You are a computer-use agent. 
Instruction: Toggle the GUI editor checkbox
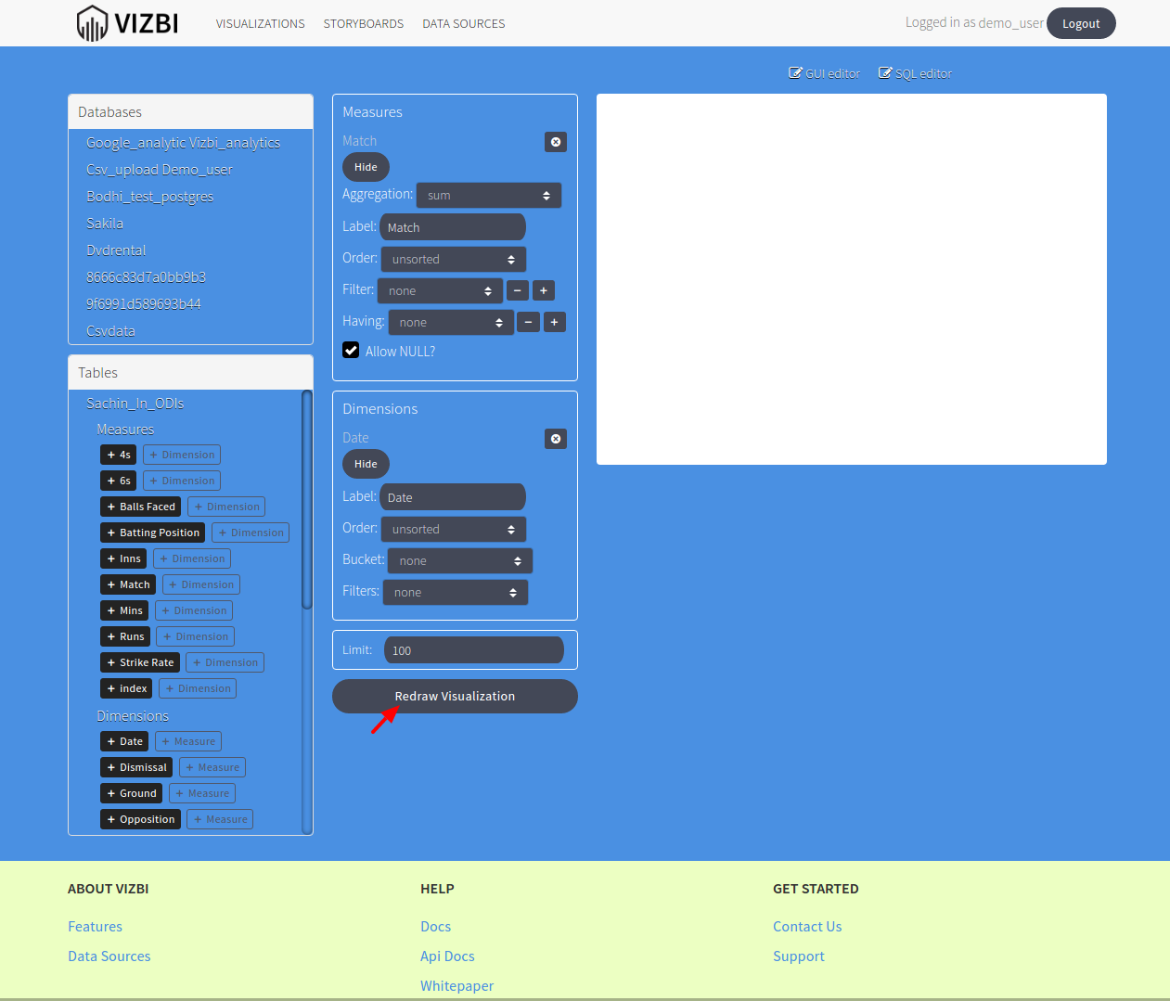pyautogui.click(x=795, y=72)
